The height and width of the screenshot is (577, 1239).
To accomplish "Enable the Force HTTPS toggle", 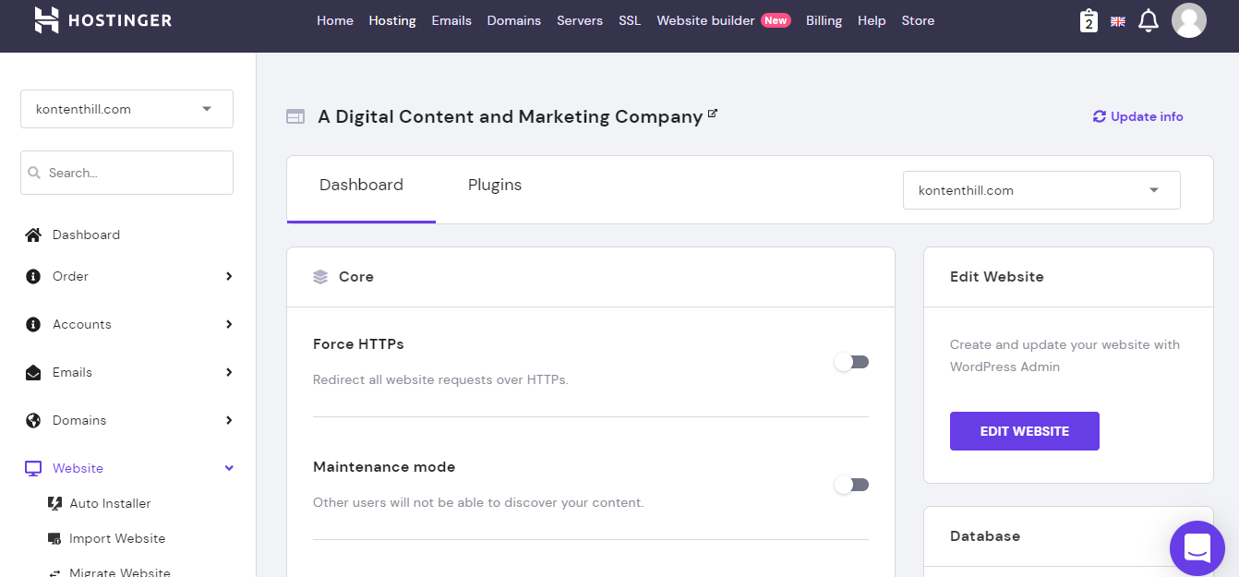I will (851, 362).
